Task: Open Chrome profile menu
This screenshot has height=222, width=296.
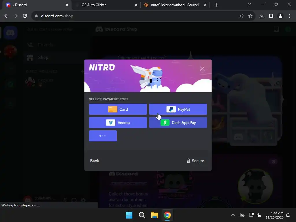Action: 280,16
